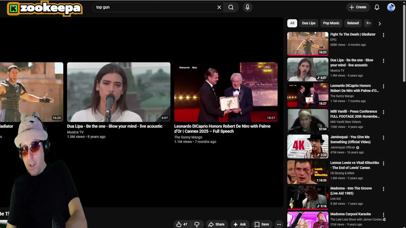Viewport: 406px width, 228px height.
Task: Select the All filter chip
Action: point(292,23)
